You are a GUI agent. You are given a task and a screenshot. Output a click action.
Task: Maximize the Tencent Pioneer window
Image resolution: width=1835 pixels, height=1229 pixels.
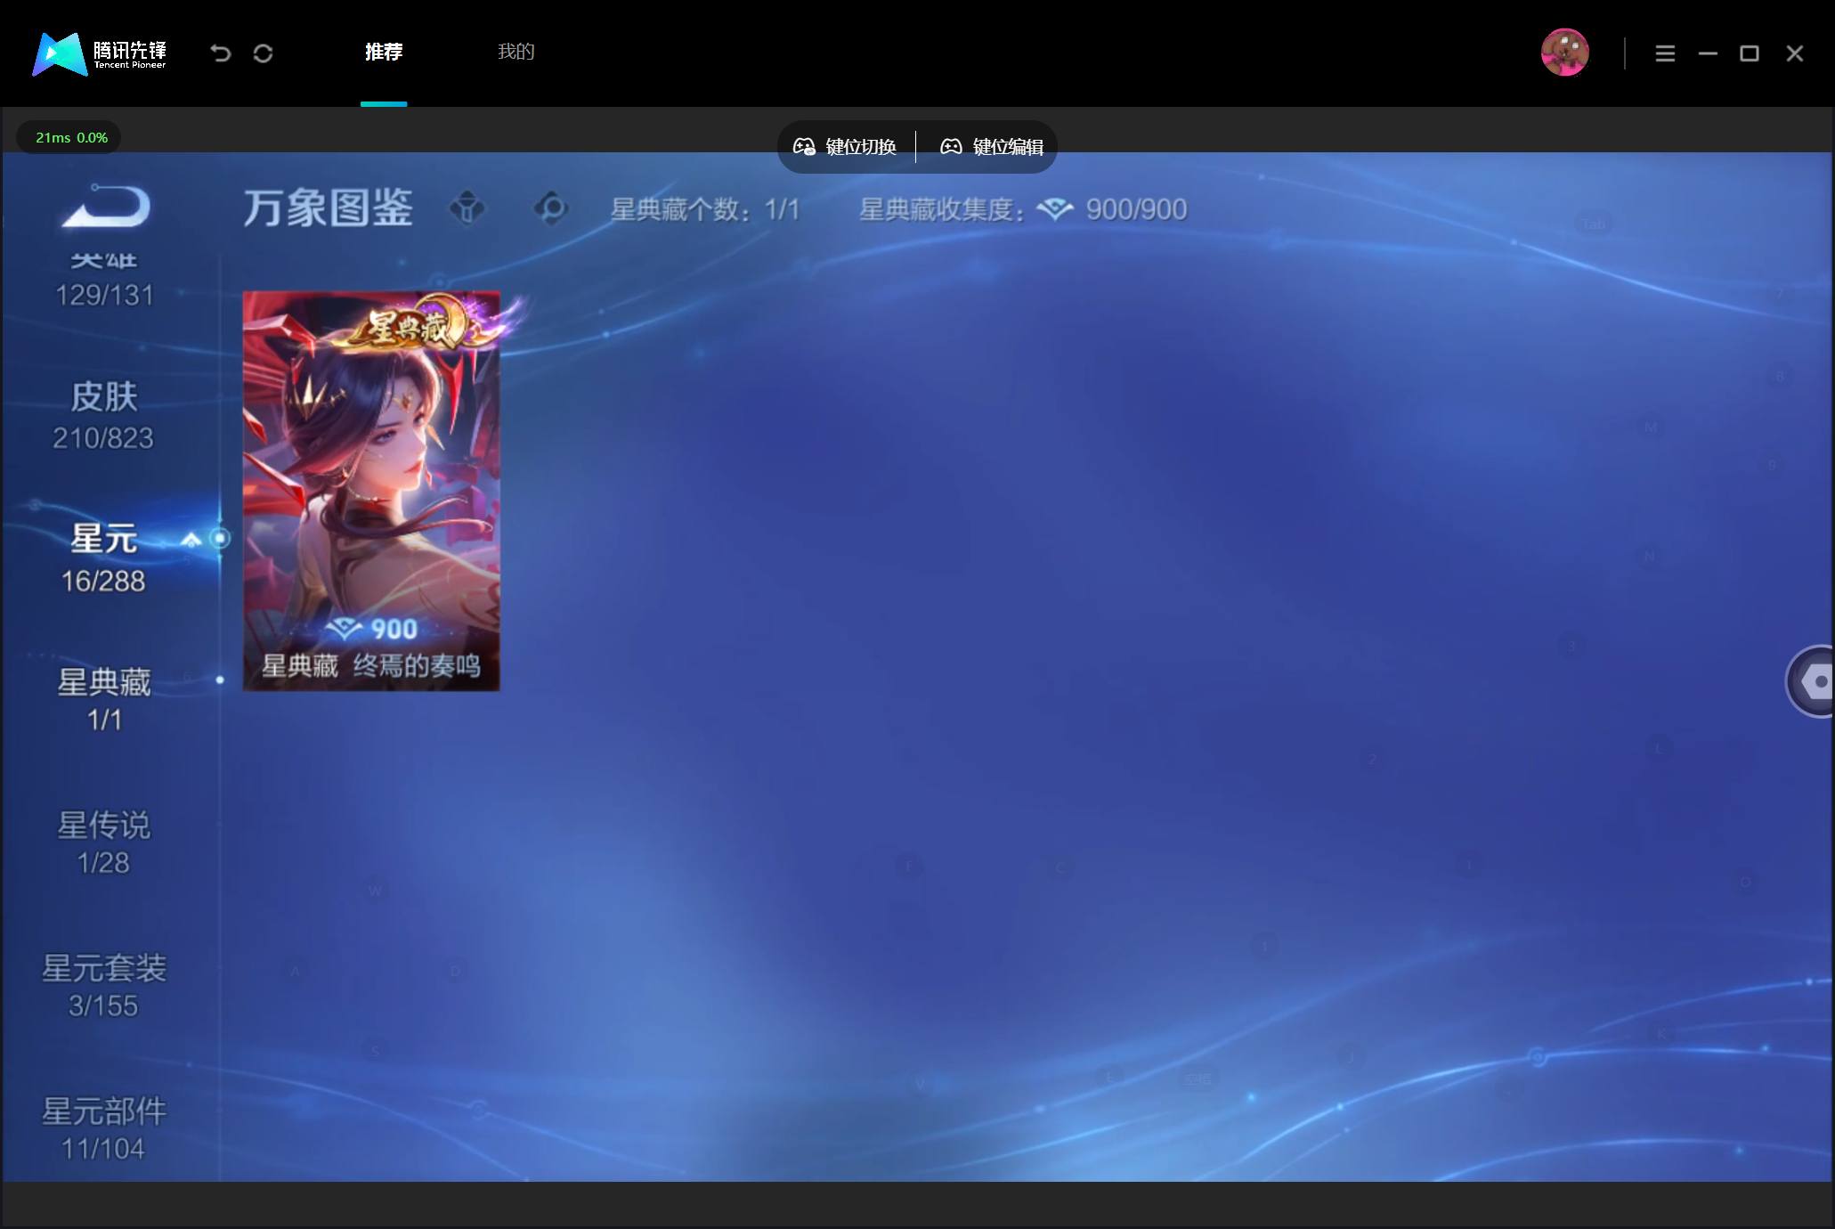1750,53
